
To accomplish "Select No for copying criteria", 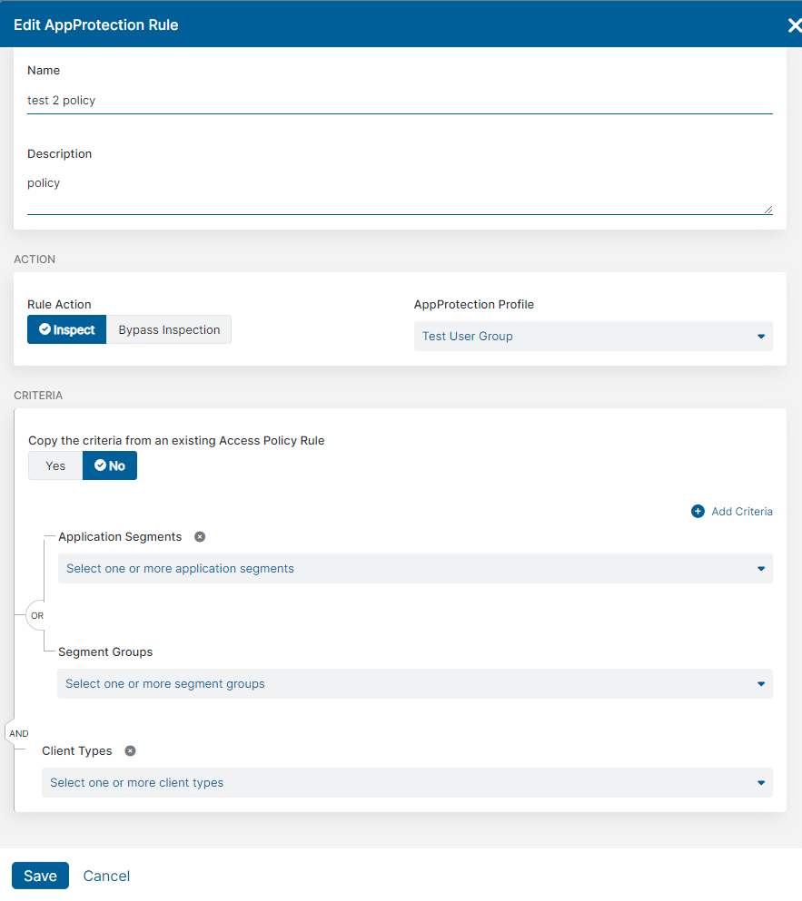I will click(x=110, y=465).
